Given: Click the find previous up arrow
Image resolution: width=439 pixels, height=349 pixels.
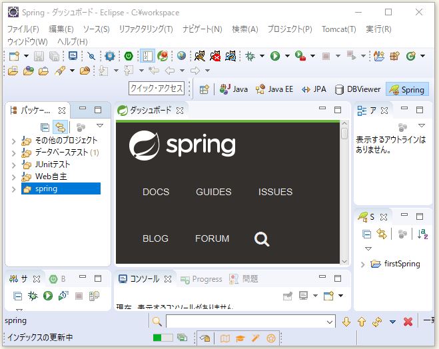Looking at the screenshot, I should pos(362,322).
